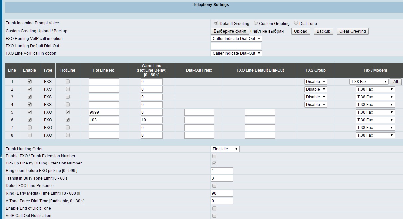The image size is (403, 219).
Task: Open FXS Group dropdown for line 2
Action: tap(316, 89)
